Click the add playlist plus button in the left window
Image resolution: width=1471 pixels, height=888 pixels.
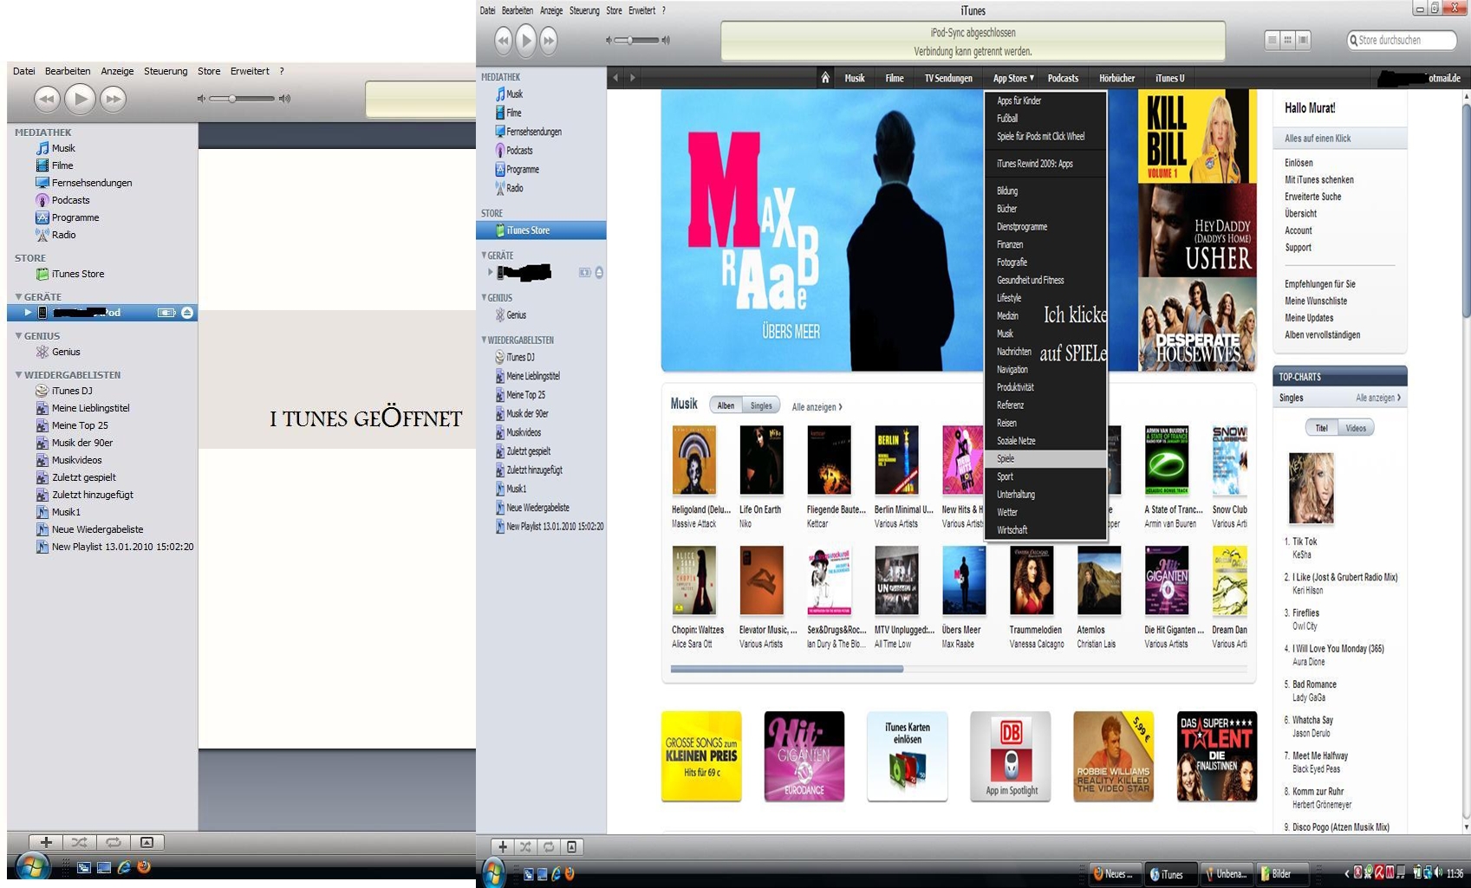pyautogui.click(x=46, y=842)
